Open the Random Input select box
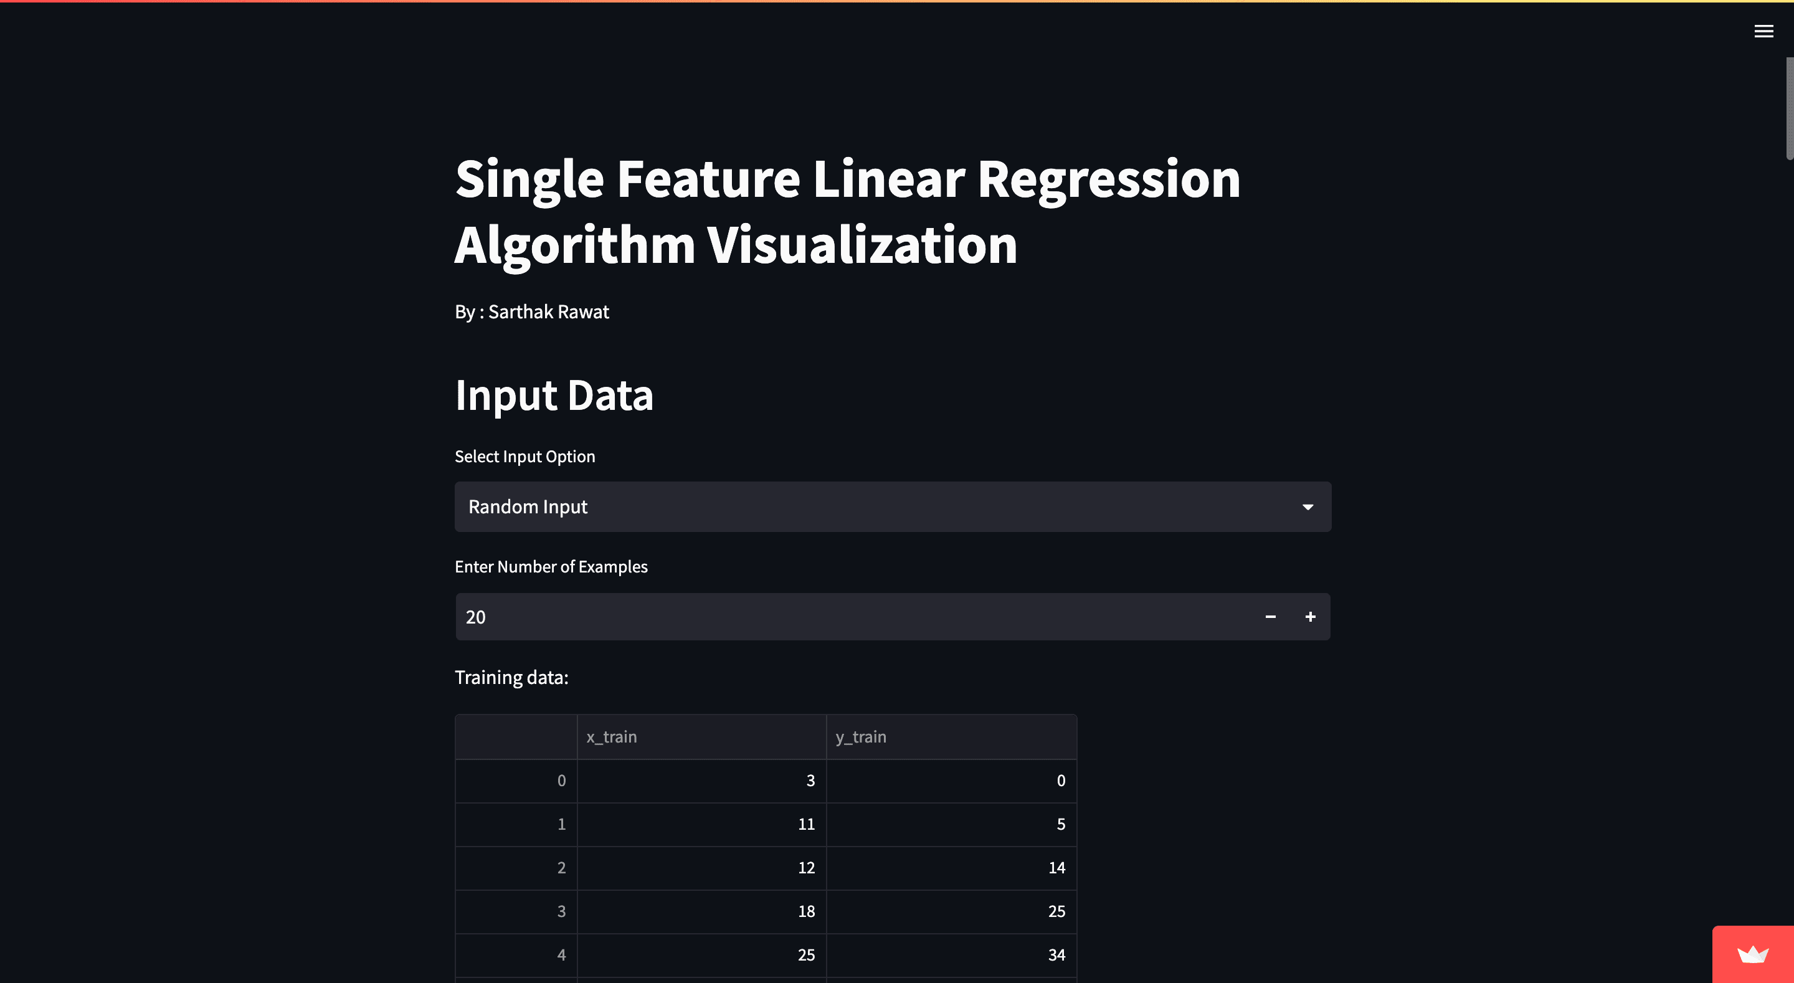1794x983 pixels. [x=893, y=507]
